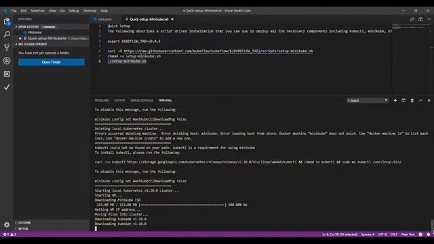Image resolution: width=434 pixels, height=244 pixels.
Task: Change encoding via UTF-8 status entry
Action: [382, 235]
